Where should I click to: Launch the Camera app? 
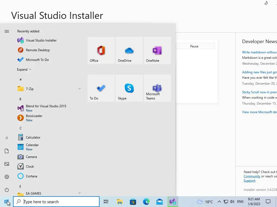pos(49,157)
